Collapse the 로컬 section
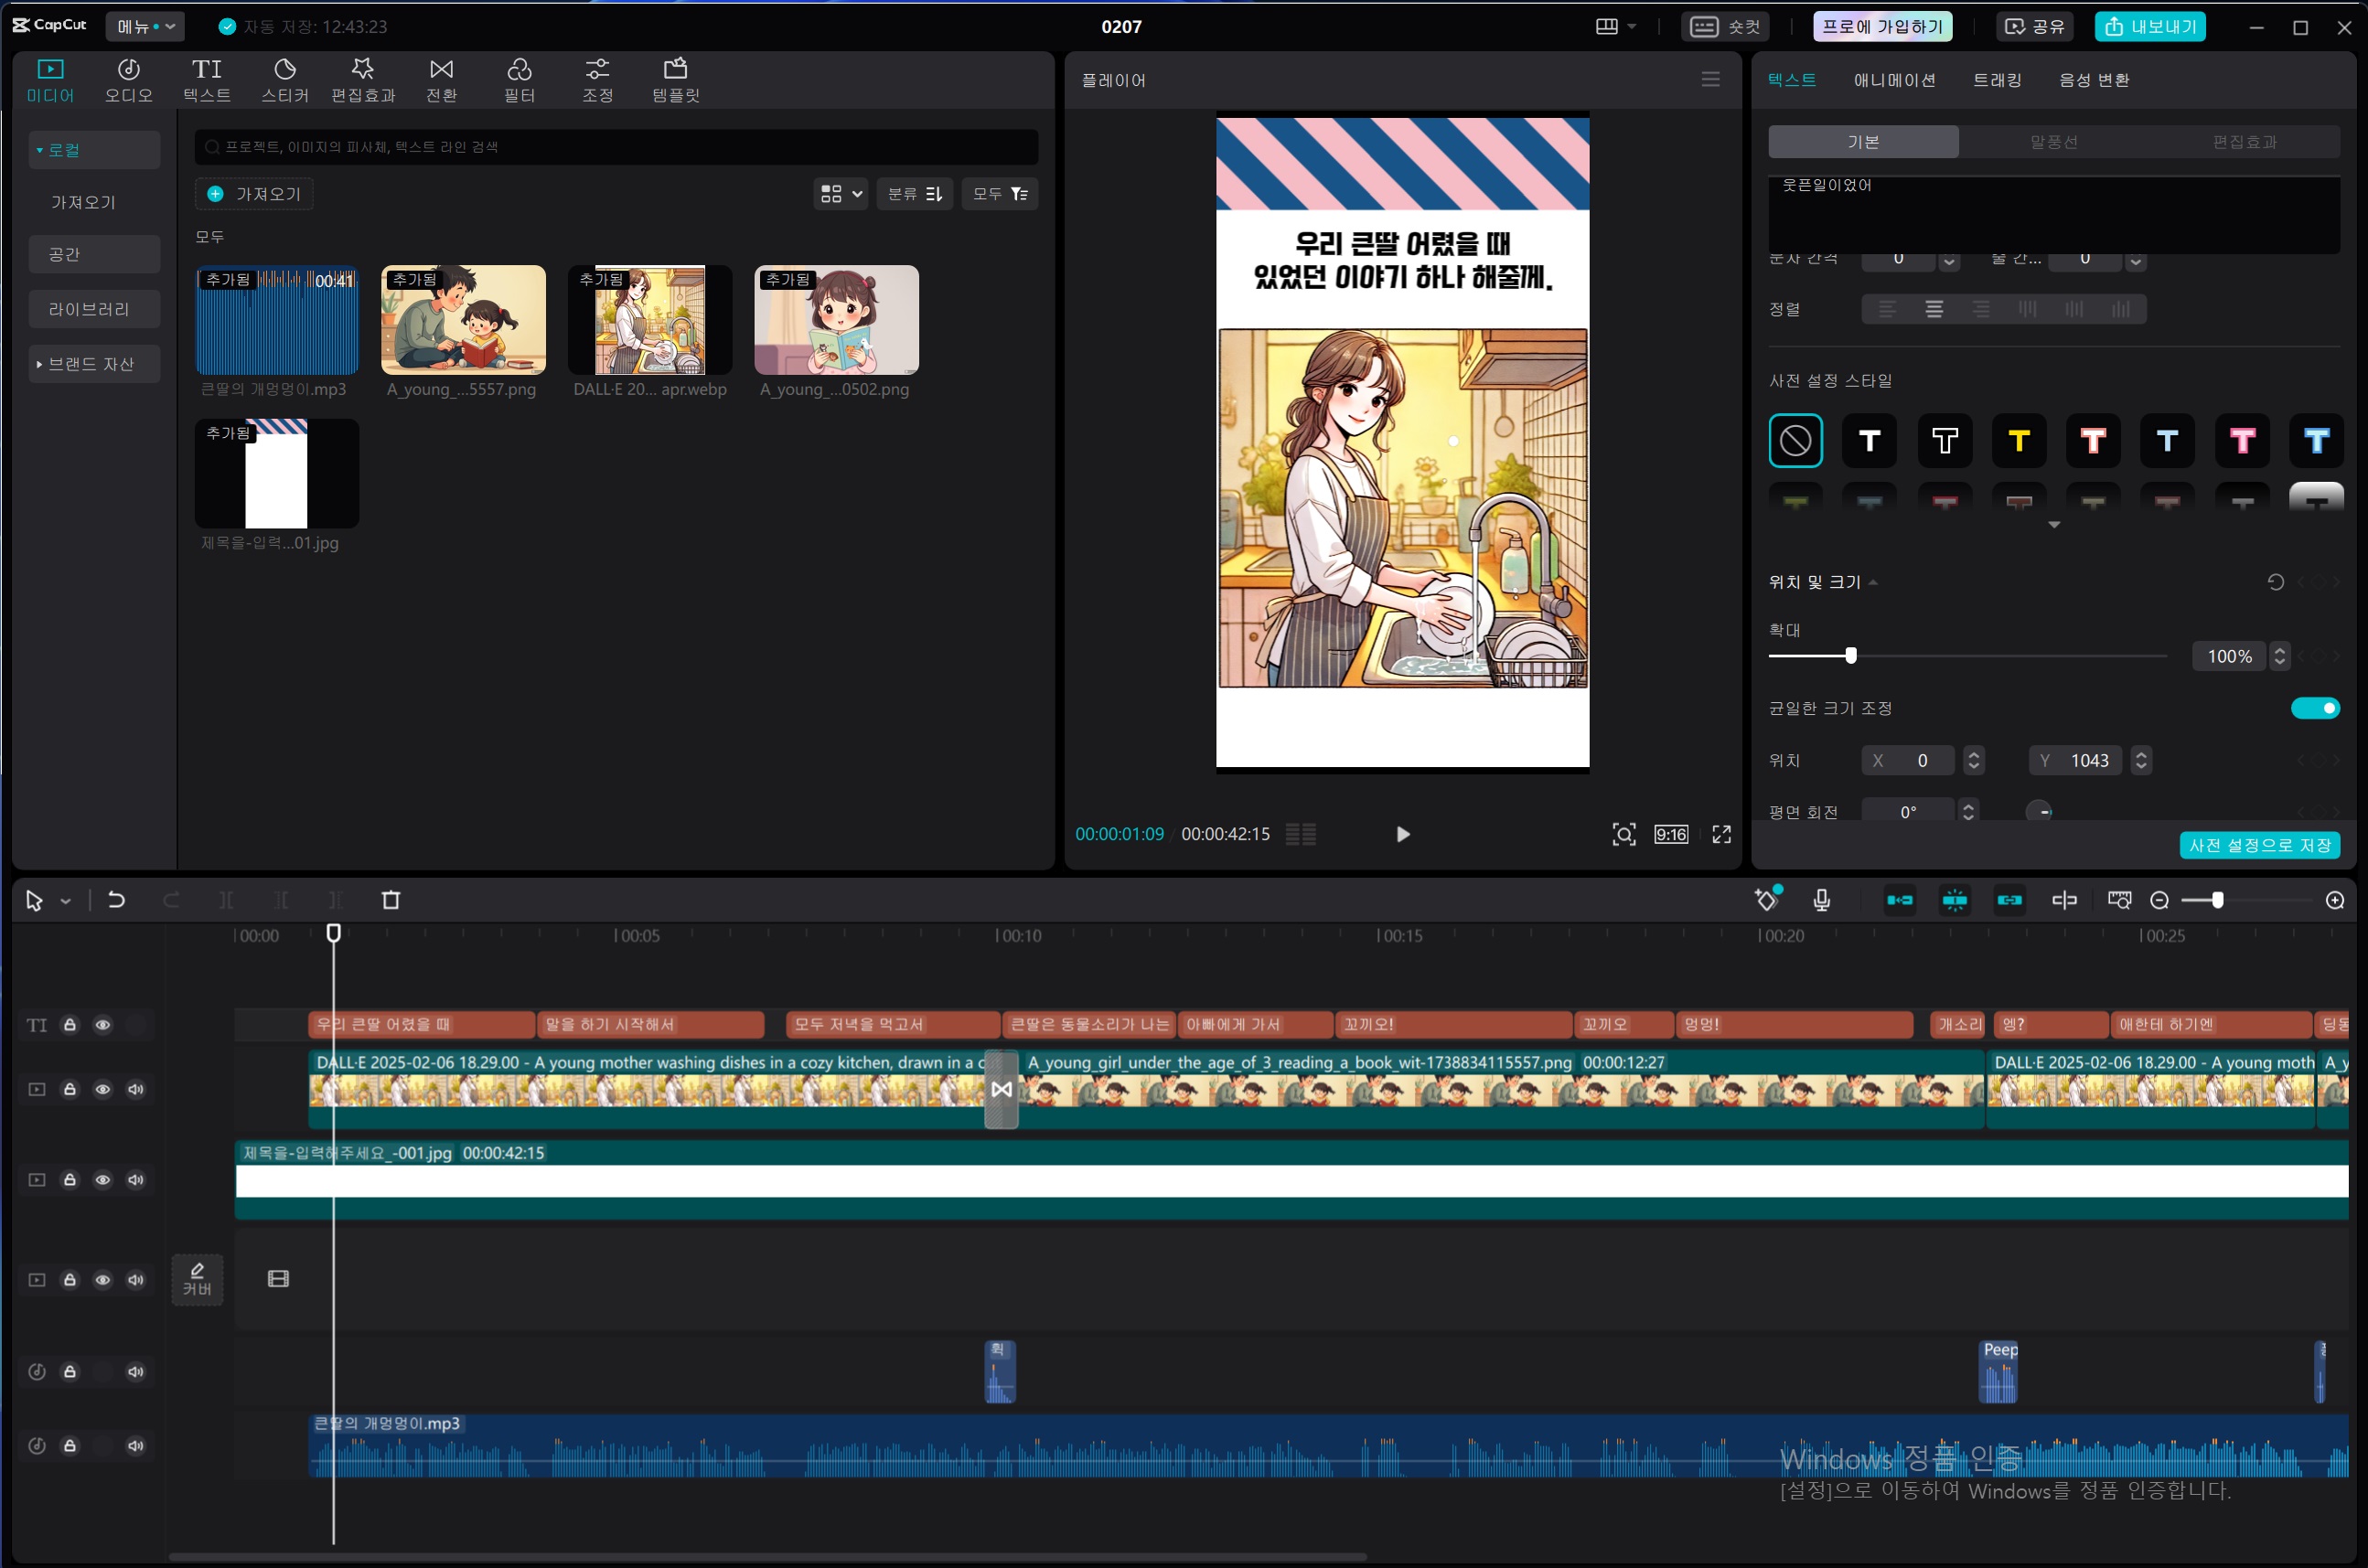This screenshot has width=2368, height=1568. 94,150
